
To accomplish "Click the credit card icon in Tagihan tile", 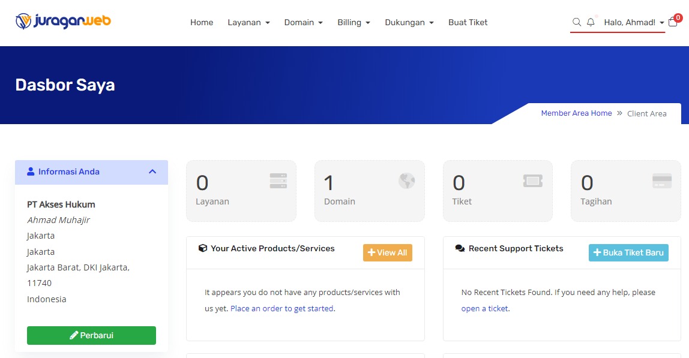I will 661,181.
